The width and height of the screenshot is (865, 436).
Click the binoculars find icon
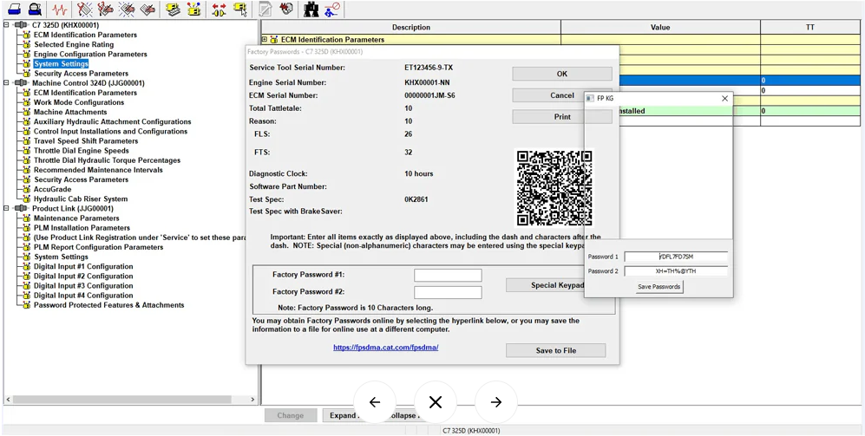click(311, 10)
